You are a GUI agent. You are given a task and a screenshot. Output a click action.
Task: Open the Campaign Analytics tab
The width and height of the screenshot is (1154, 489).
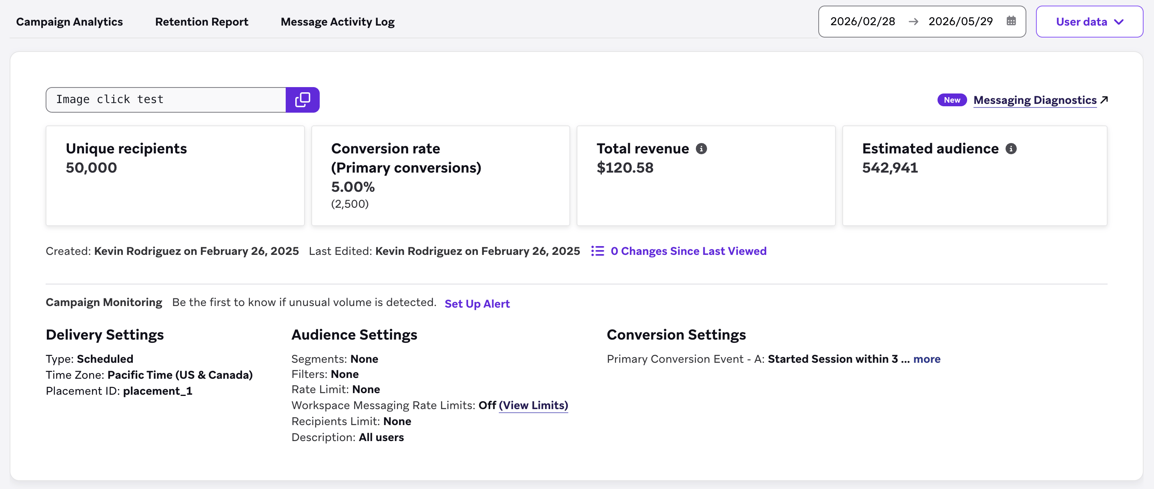pos(70,22)
